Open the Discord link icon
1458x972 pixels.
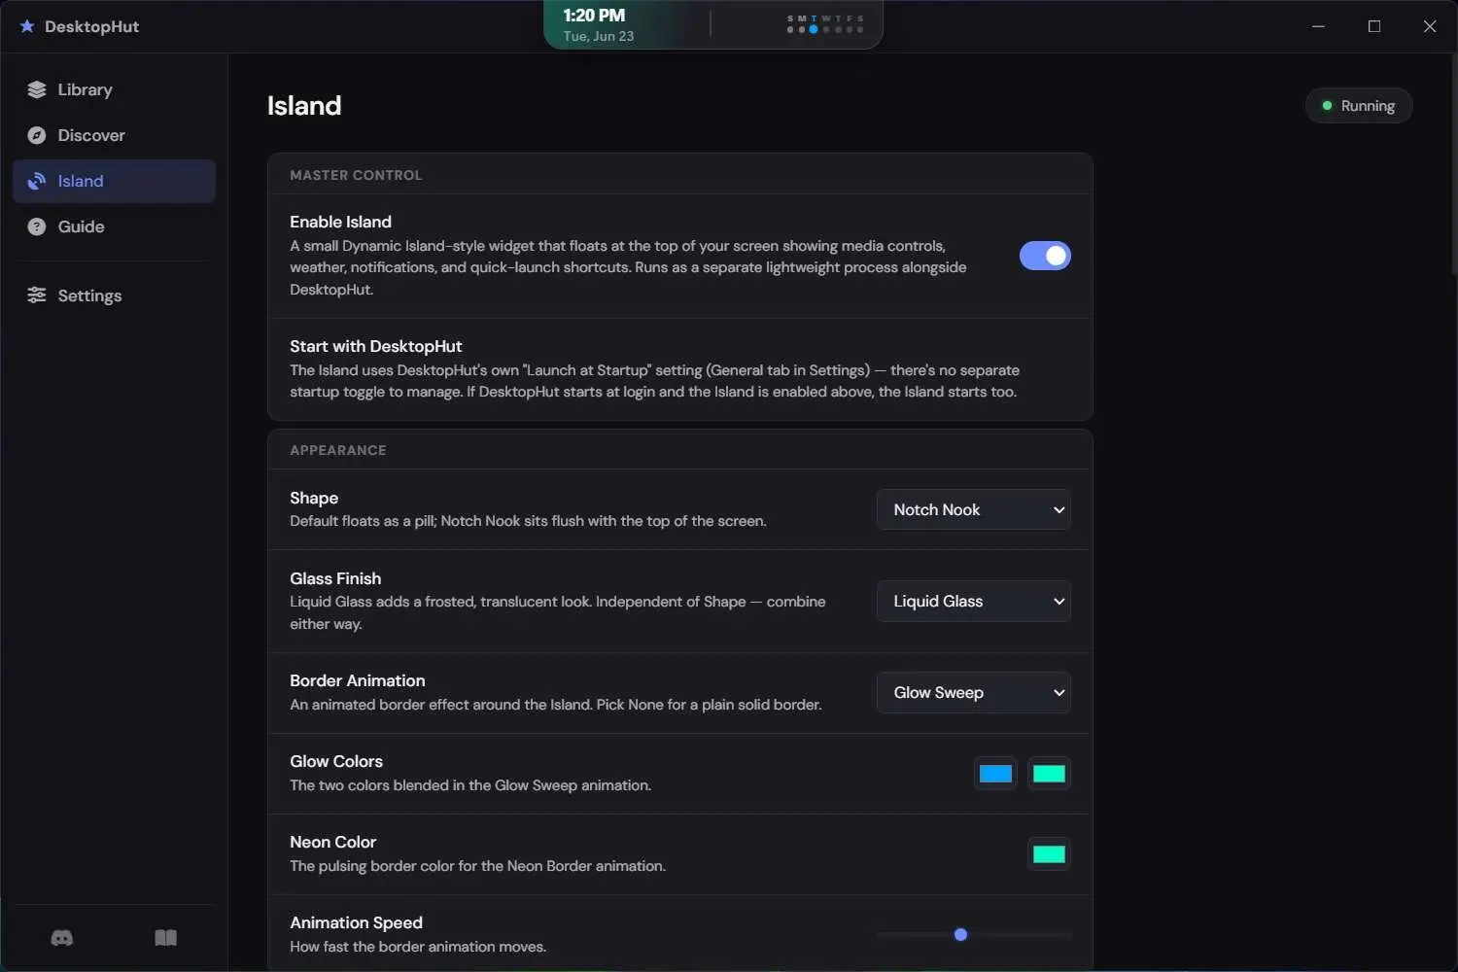tap(62, 938)
